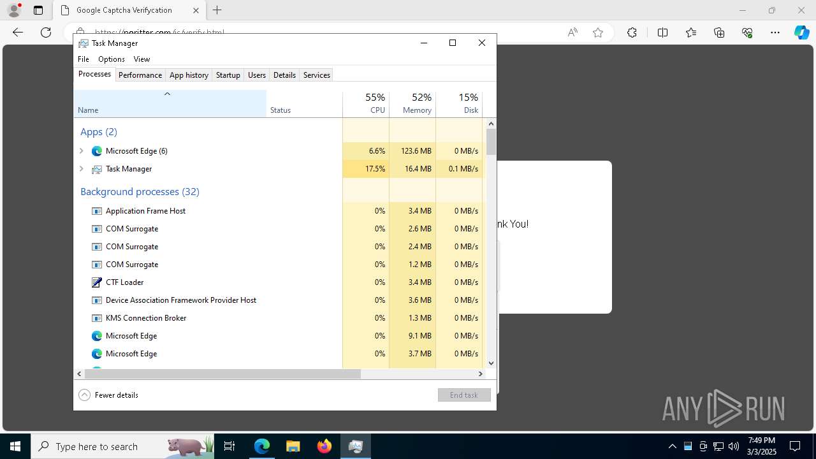Click the Name column sort arrow
816x459 pixels.
point(168,94)
